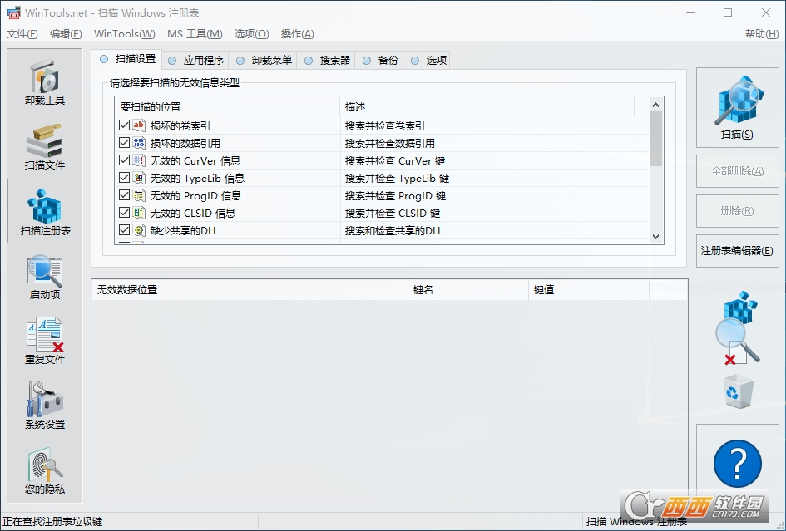Click the scan list scrollbar thumb
This screenshot has height=531, width=786.
tap(655, 138)
